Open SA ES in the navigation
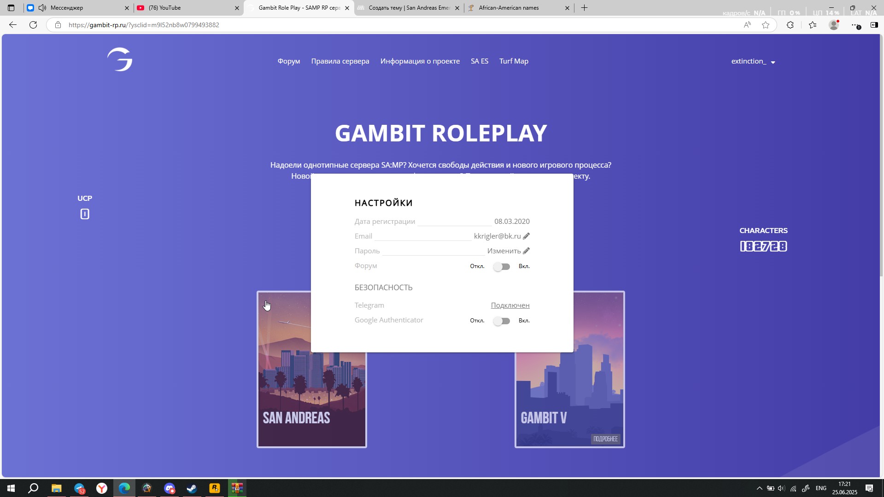 [x=480, y=61]
